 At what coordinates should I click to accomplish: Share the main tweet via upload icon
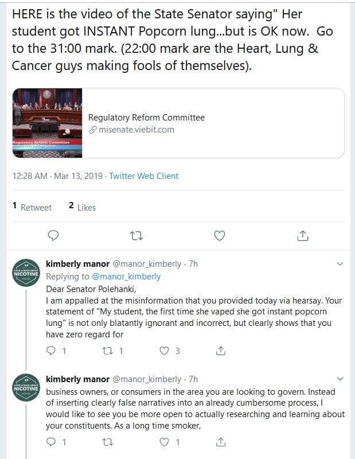pyautogui.click(x=303, y=235)
